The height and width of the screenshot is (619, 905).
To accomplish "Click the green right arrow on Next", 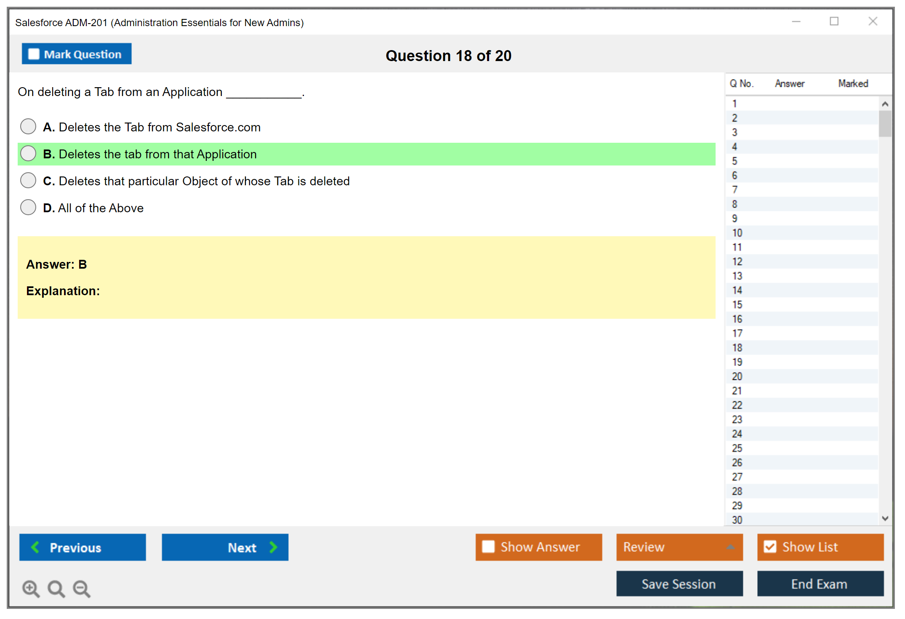I will coord(273,547).
